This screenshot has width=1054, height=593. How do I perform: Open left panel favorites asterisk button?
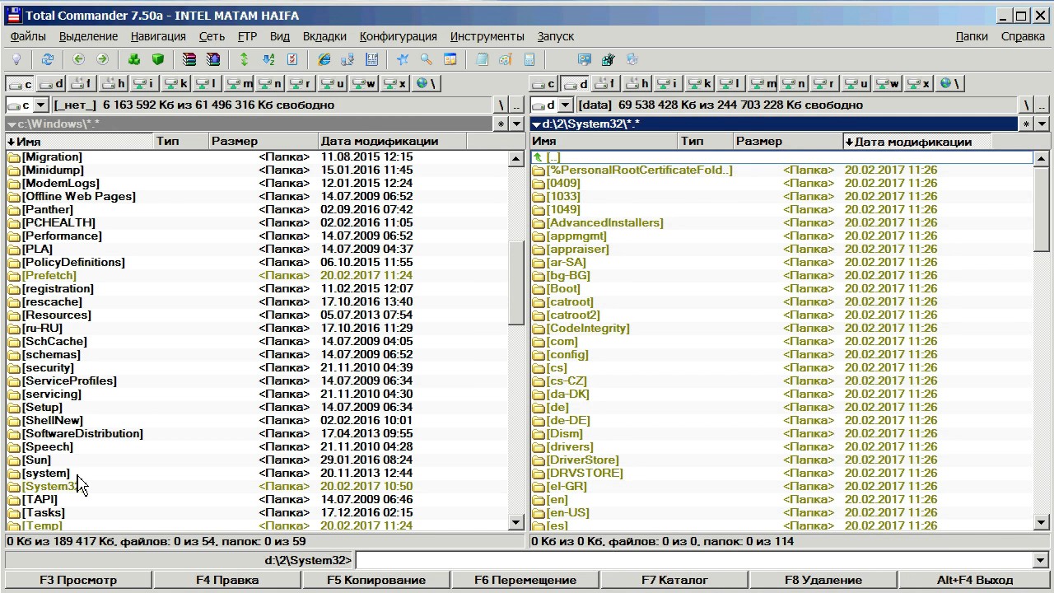[501, 124]
